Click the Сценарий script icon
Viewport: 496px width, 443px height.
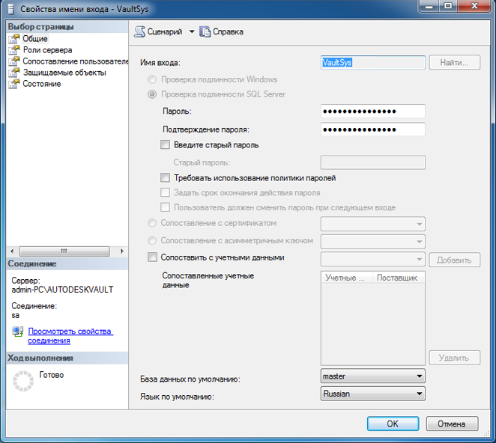139,31
